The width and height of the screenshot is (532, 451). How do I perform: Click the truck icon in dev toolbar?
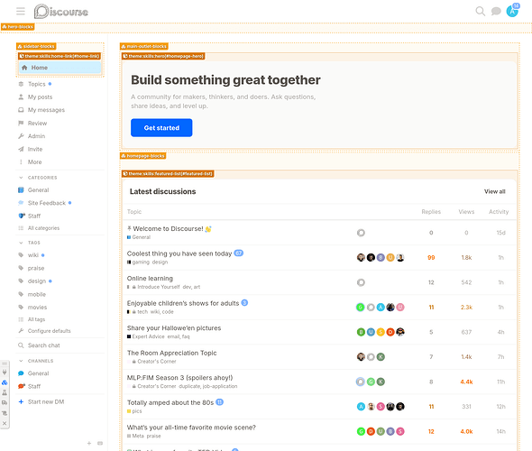point(5,403)
